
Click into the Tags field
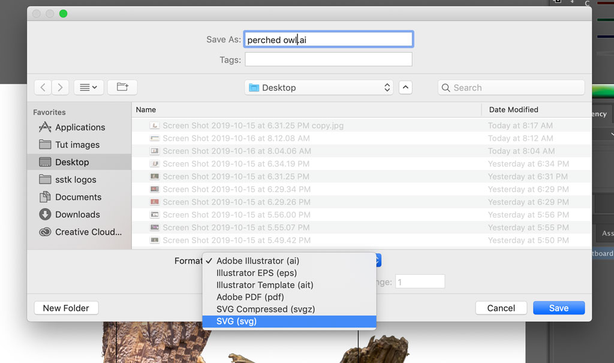(329, 59)
